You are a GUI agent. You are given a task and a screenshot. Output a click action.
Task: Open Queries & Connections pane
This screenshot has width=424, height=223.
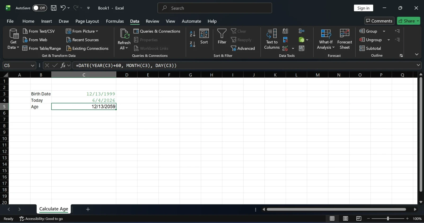[157, 31]
